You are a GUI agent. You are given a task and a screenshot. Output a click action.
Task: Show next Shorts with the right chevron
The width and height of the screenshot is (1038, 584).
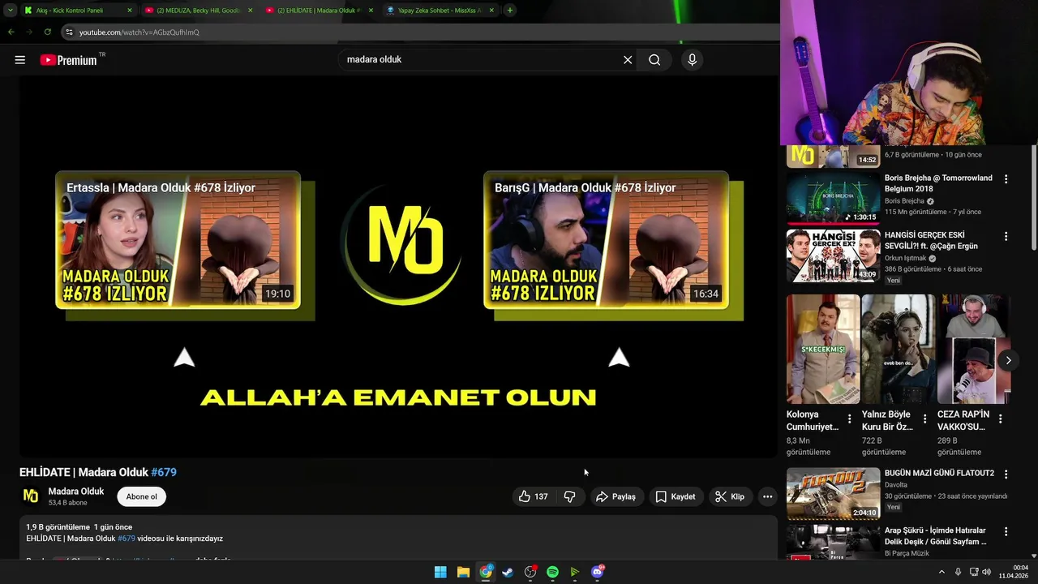(x=1008, y=360)
